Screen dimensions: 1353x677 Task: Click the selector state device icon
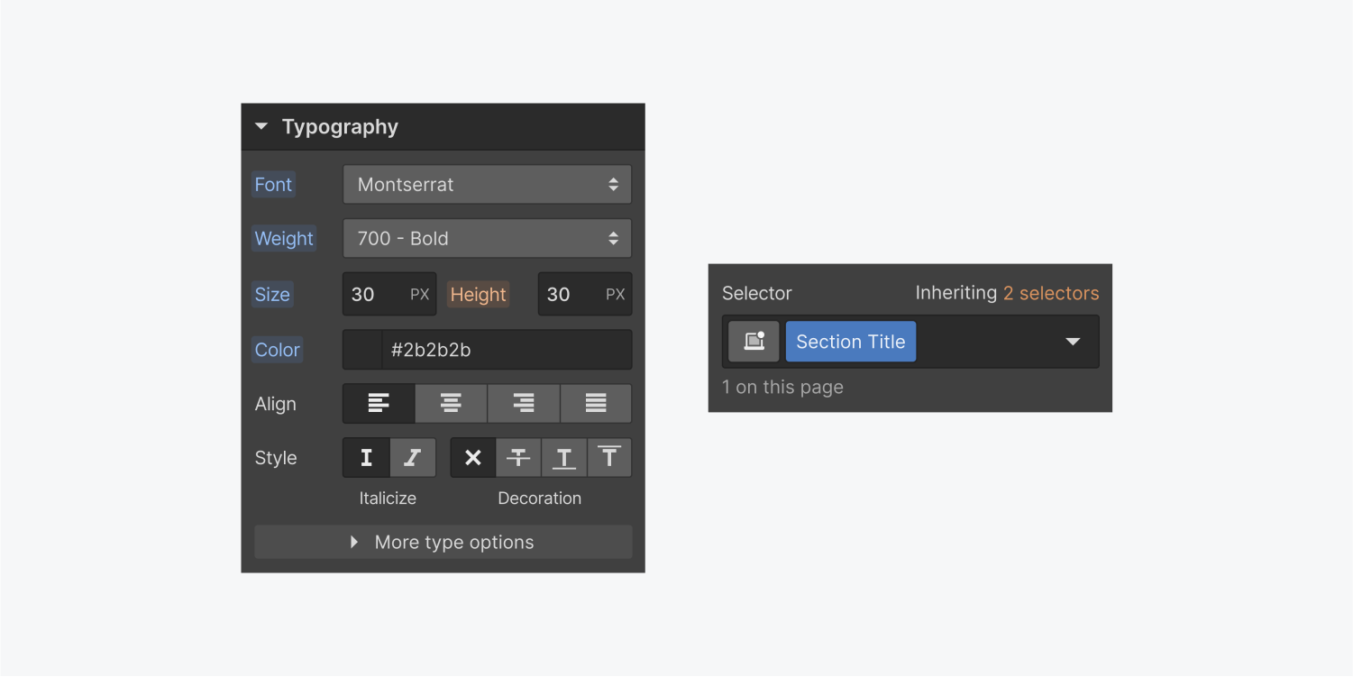[754, 342]
